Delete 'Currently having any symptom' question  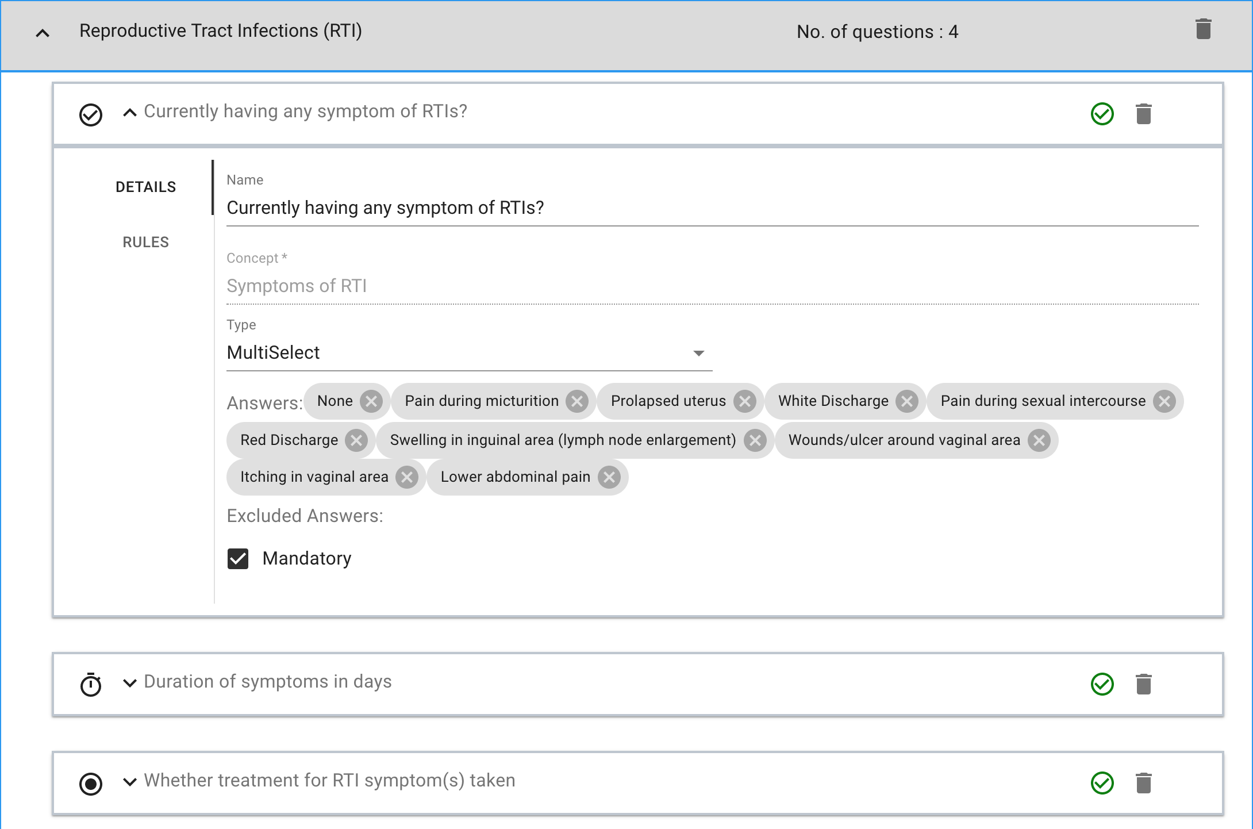click(1143, 114)
